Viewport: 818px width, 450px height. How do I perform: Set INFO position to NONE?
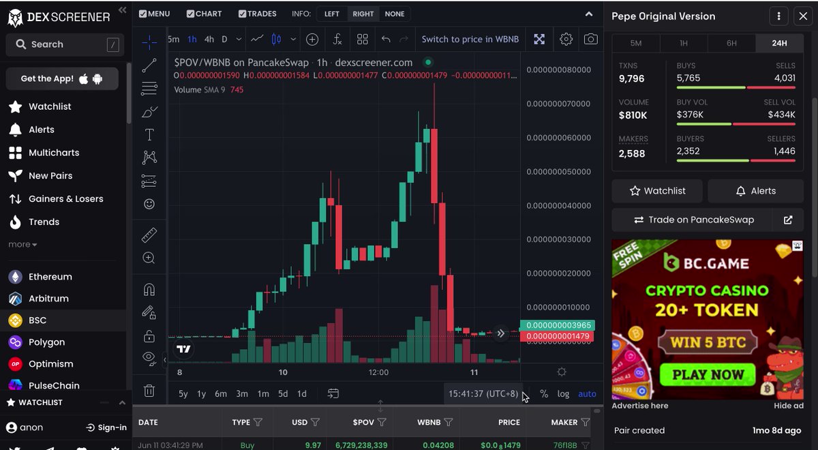tap(395, 14)
